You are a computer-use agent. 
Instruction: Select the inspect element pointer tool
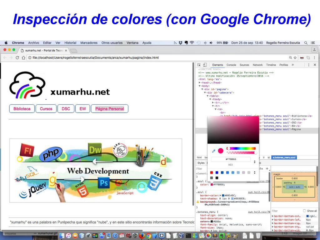pos(199,65)
